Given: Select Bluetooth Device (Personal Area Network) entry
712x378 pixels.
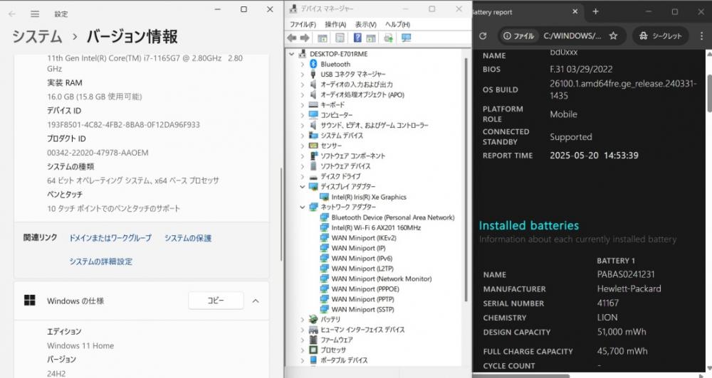Looking at the screenshot, I should click(x=393, y=217).
